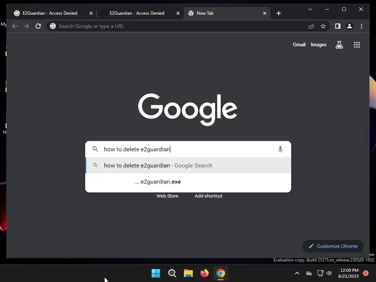376x282 pixels.
Task: Open the Gmail link
Action: point(299,44)
